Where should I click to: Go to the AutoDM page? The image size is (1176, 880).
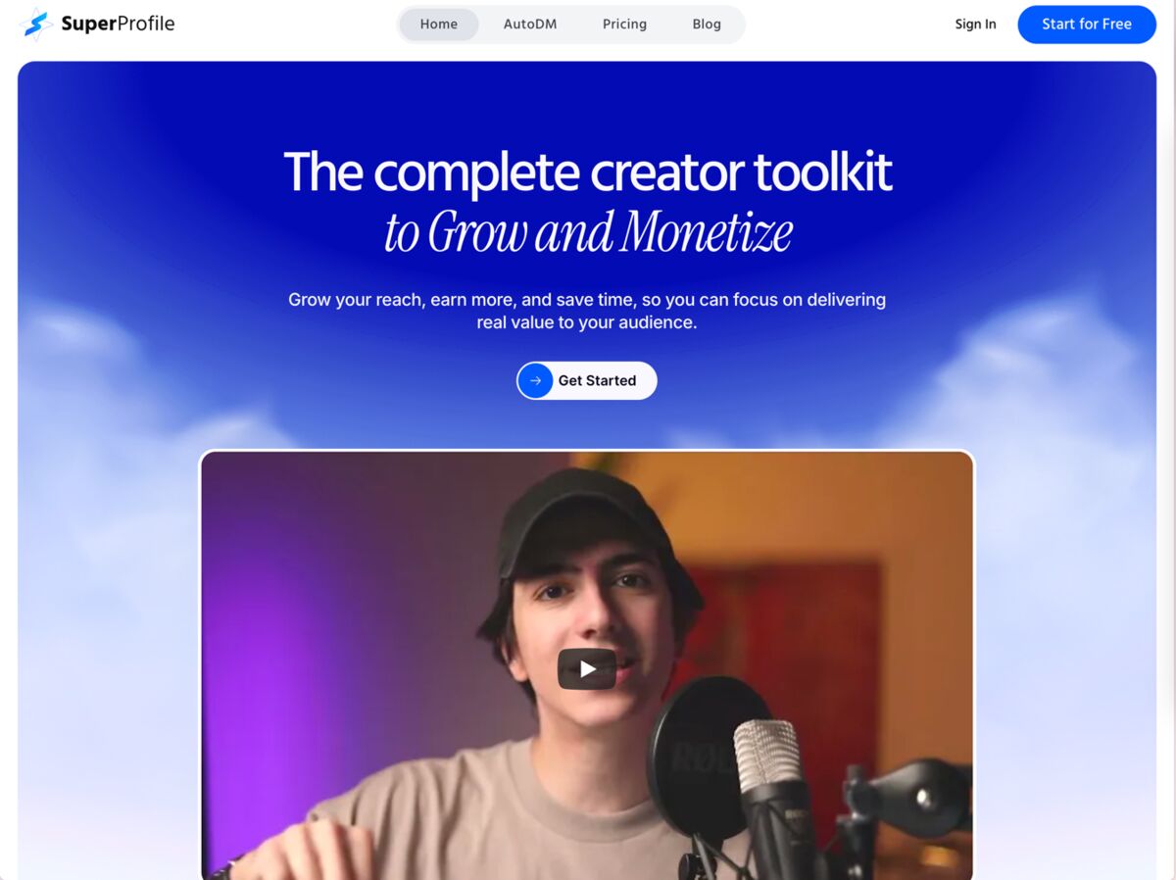coord(530,24)
